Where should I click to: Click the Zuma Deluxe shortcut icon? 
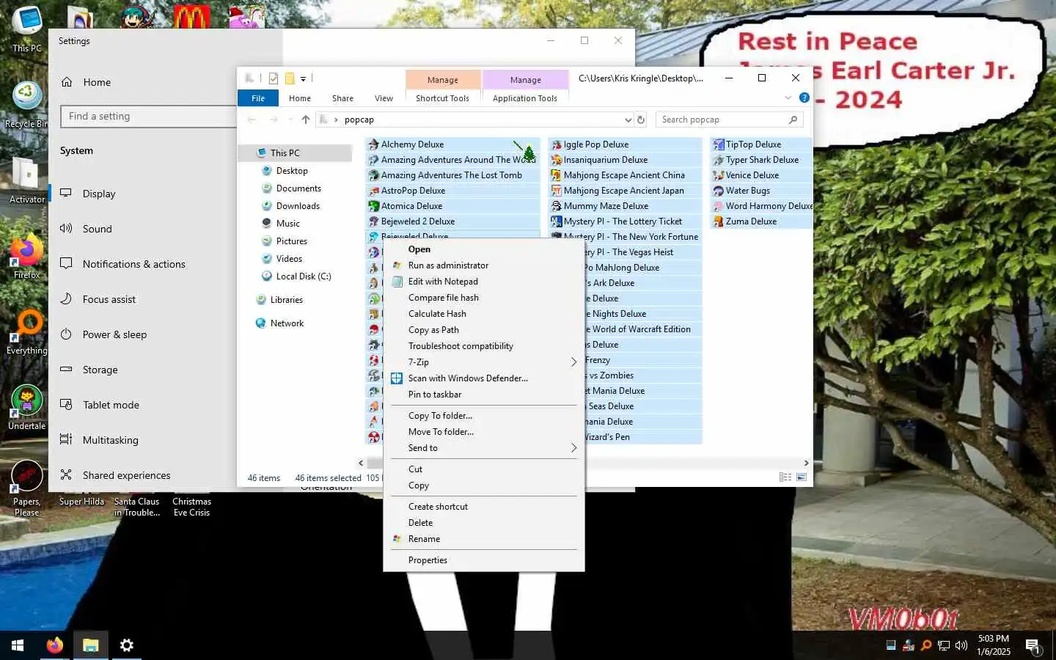pos(719,221)
